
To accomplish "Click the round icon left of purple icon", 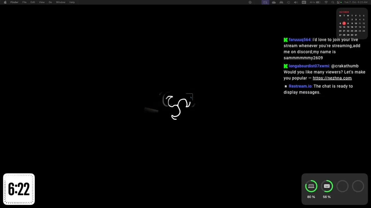I will tap(250, 2).
